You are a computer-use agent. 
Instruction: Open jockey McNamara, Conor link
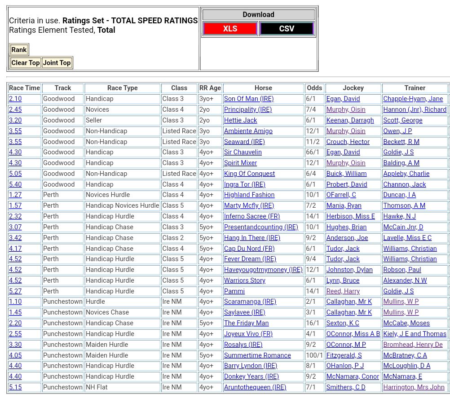pyautogui.click(x=353, y=376)
